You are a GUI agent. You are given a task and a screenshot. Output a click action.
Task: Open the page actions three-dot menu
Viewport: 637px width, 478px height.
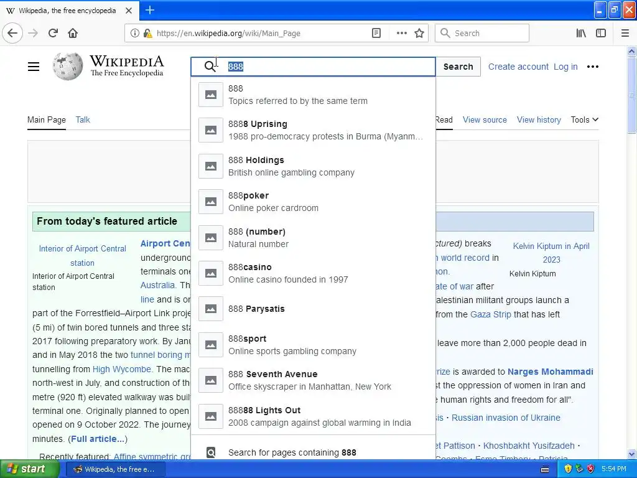tap(401, 34)
